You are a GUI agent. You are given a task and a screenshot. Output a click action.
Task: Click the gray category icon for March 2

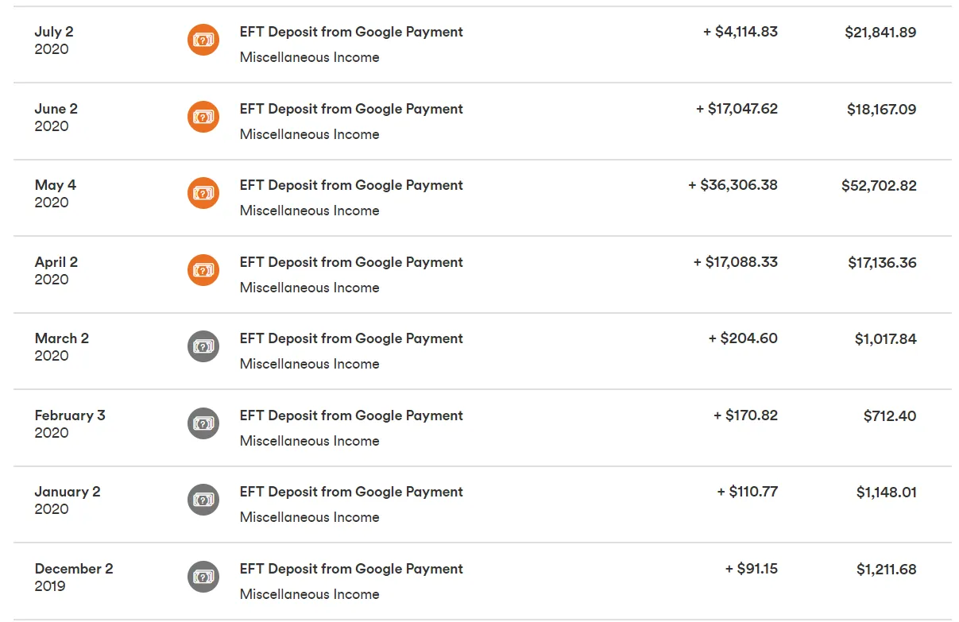pyautogui.click(x=203, y=346)
